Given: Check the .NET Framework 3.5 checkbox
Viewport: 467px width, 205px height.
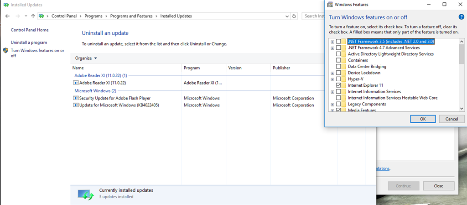Looking at the screenshot, I should (x=338, y=42).
